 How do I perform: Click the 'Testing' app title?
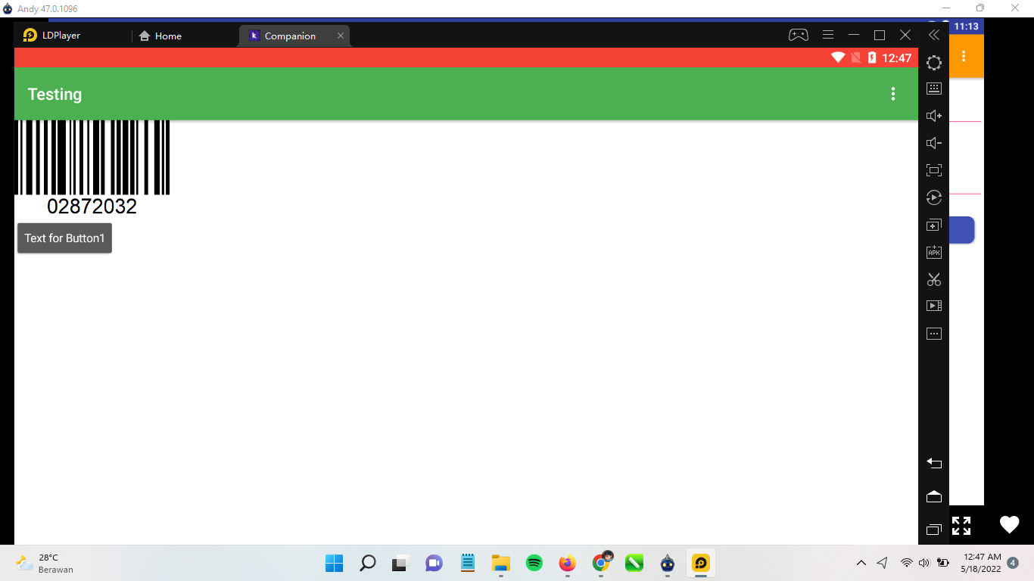[55, 95]
